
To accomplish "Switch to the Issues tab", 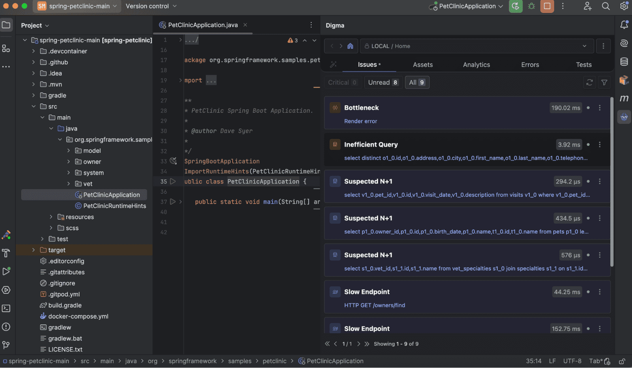I will [x=369, y=65].
